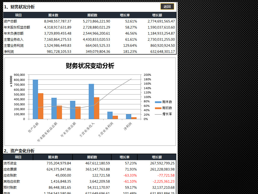Screen dimensions: 258x194
Task: Select the blue 年末股东权益总额 bar
Action: click(54, 108)
